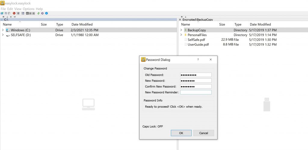Click the SelfSafe.pdf file icon
This screenshot has width=308, height=150.
[x=186, y=40]
